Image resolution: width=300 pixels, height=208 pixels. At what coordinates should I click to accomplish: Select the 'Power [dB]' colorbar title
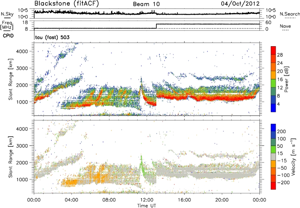coord(286,79)
